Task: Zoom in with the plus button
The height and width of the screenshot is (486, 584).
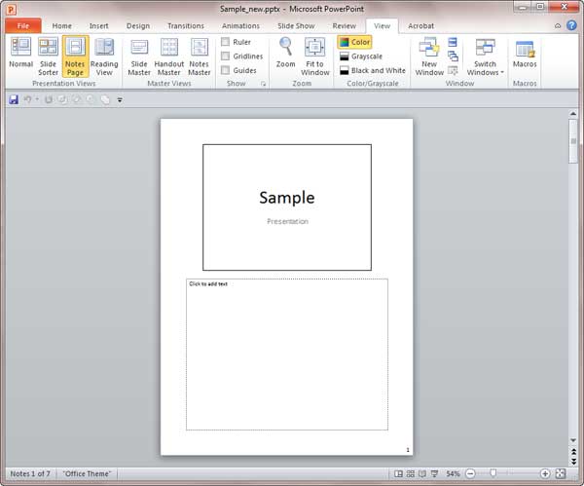Action: point(545,473)
